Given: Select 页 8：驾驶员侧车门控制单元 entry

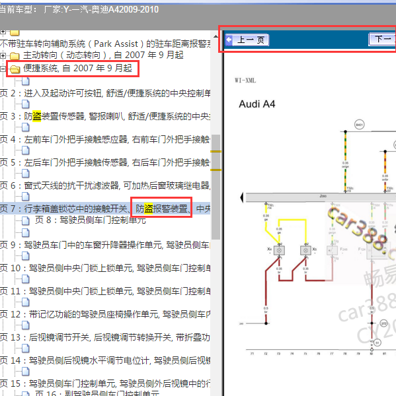Looking at the screenshot, I should pos(91,220).
